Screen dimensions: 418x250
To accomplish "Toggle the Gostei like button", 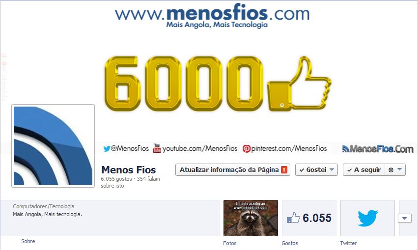I will pyautogui.click(x=313, y=170).
